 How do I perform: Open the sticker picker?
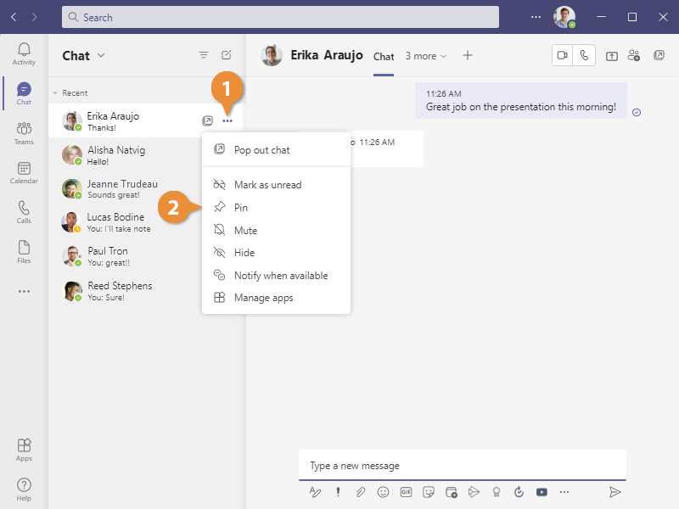[429, 492]
